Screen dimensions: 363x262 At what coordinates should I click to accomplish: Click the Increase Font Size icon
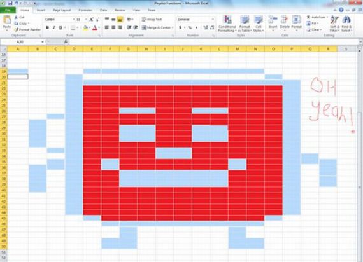point(92,20)
